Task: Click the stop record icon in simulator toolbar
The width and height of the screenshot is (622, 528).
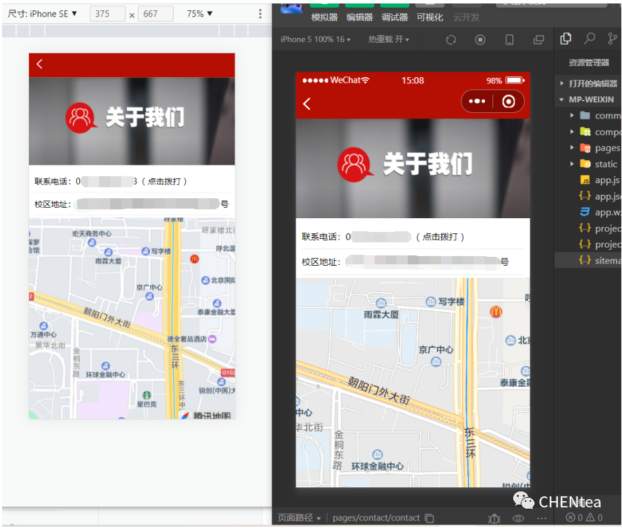Action: (480, 40)
